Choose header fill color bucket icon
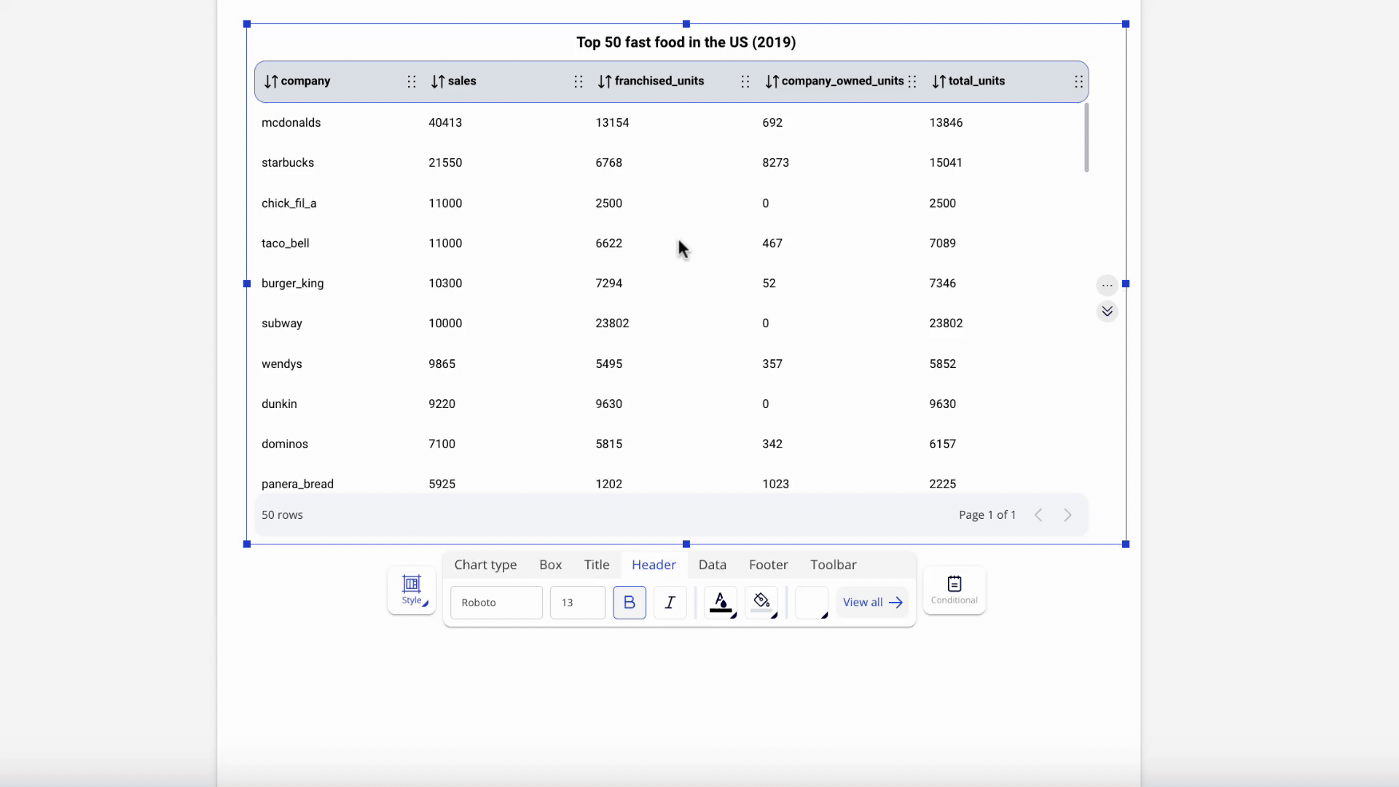The width and height of the screenshot is (1399, 787). coord(761,602)
